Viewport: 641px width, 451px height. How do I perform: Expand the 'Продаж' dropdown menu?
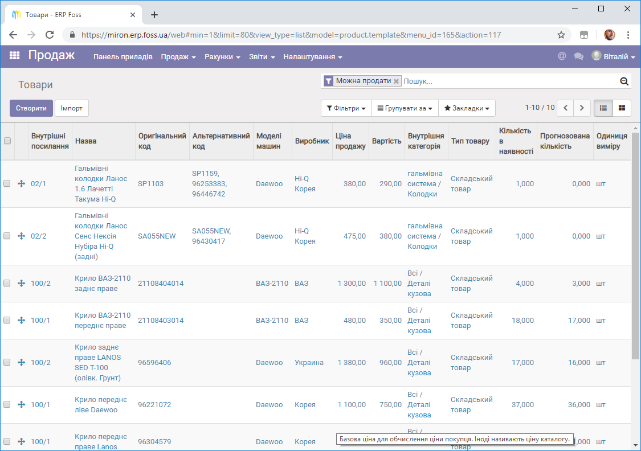[178, 57]
